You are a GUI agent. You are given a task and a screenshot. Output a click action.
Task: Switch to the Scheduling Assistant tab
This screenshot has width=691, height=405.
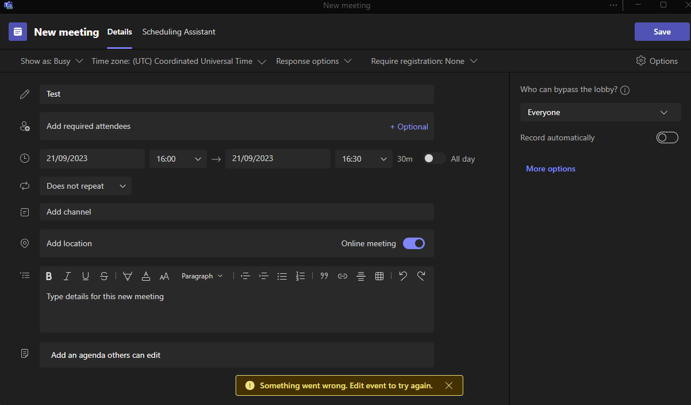pyautogui.click(x=179, y=32)
